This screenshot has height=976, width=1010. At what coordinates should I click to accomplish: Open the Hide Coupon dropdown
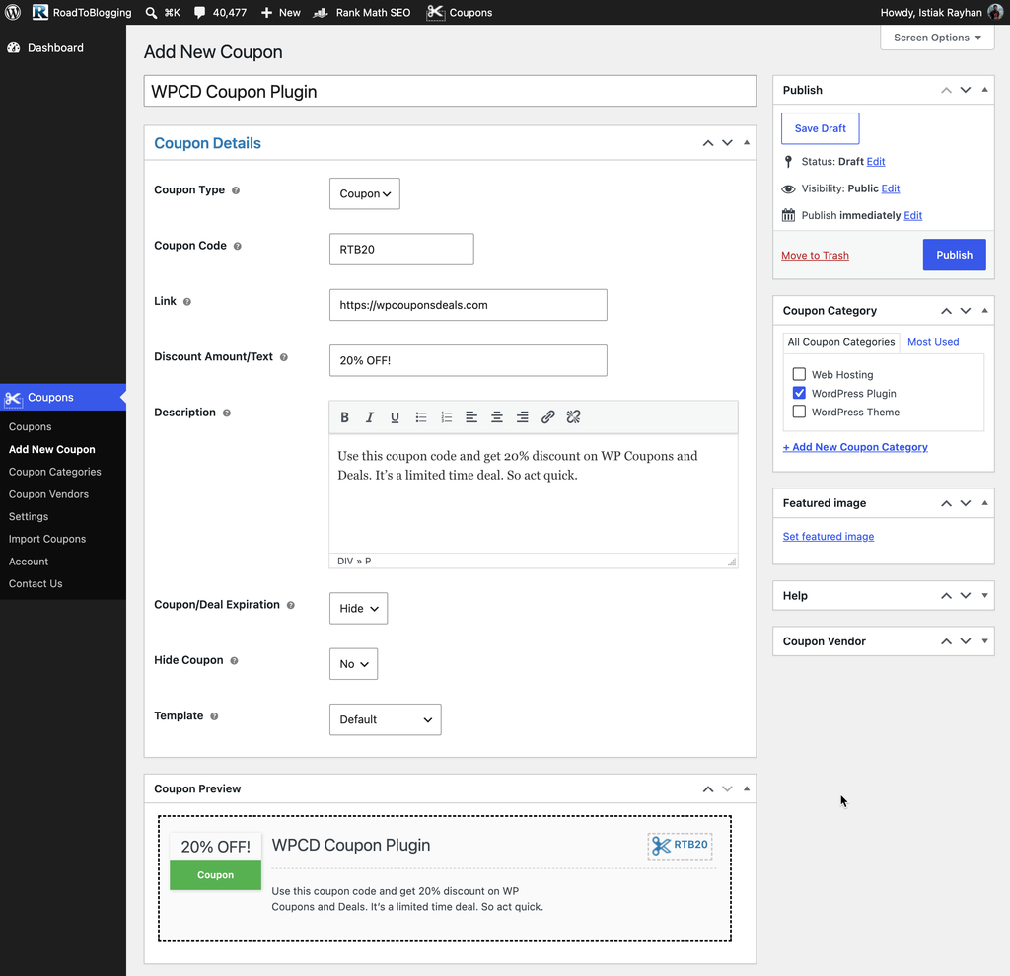[354, 664]
